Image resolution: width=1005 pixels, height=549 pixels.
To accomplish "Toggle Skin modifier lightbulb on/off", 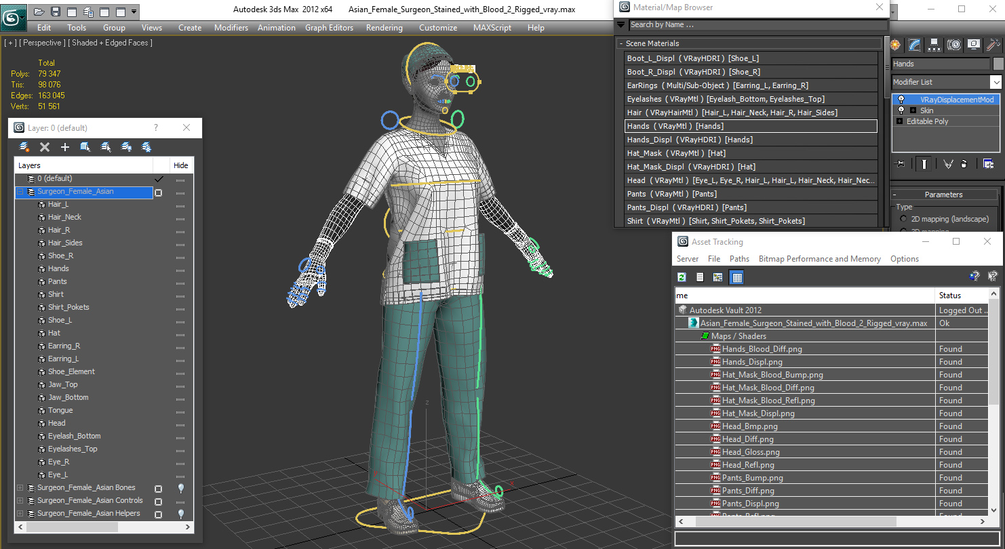I will tap(901, 110).
